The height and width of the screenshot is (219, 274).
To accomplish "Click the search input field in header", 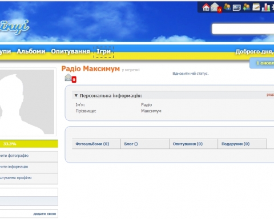I will (x=243, y=29).
